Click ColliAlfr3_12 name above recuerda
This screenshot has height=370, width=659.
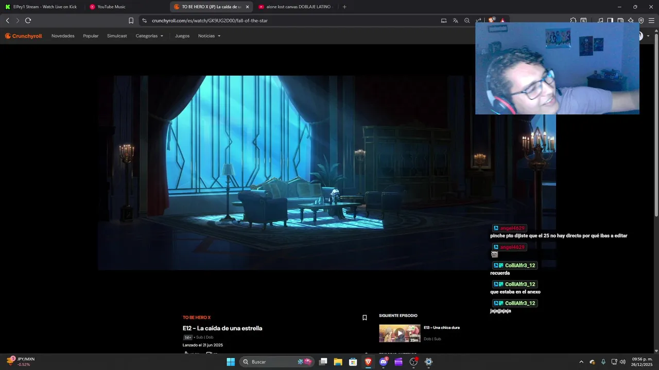click(520, 266)
